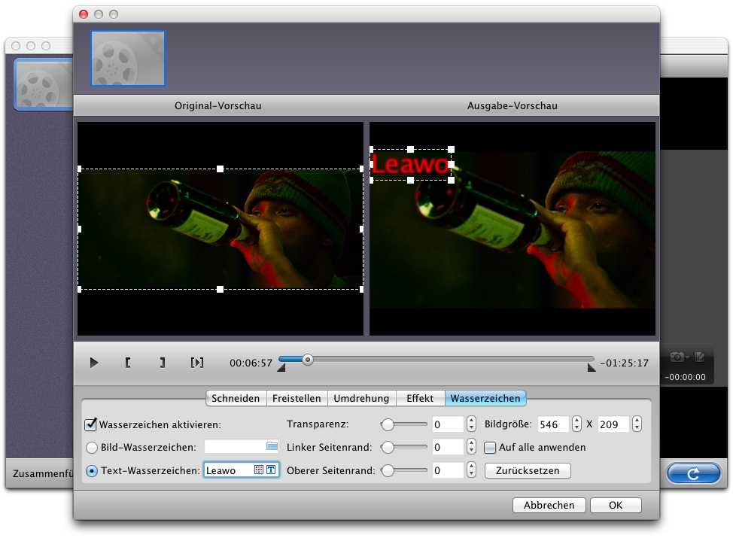Select Bild-Wasserzeichen radio button
The image size is (733, 538).
(92, 448)
